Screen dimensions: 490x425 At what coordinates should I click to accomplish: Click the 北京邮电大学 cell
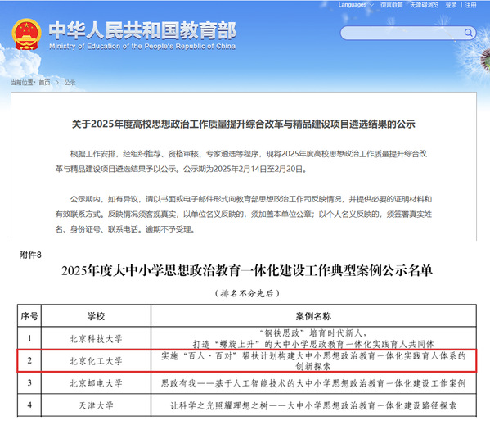(x=96, y=382)
